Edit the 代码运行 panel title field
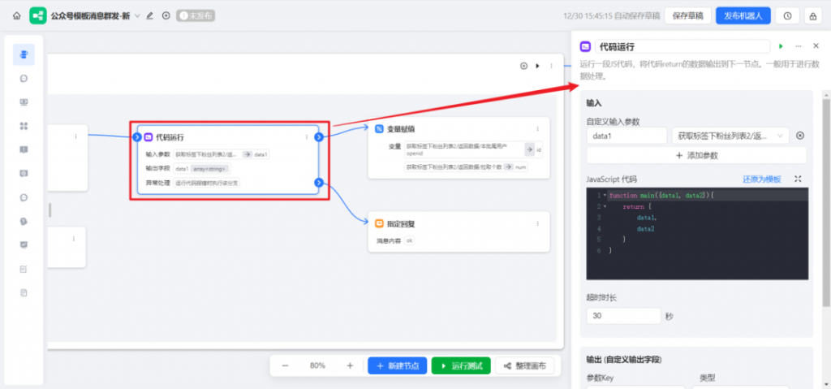 [682, 47]
